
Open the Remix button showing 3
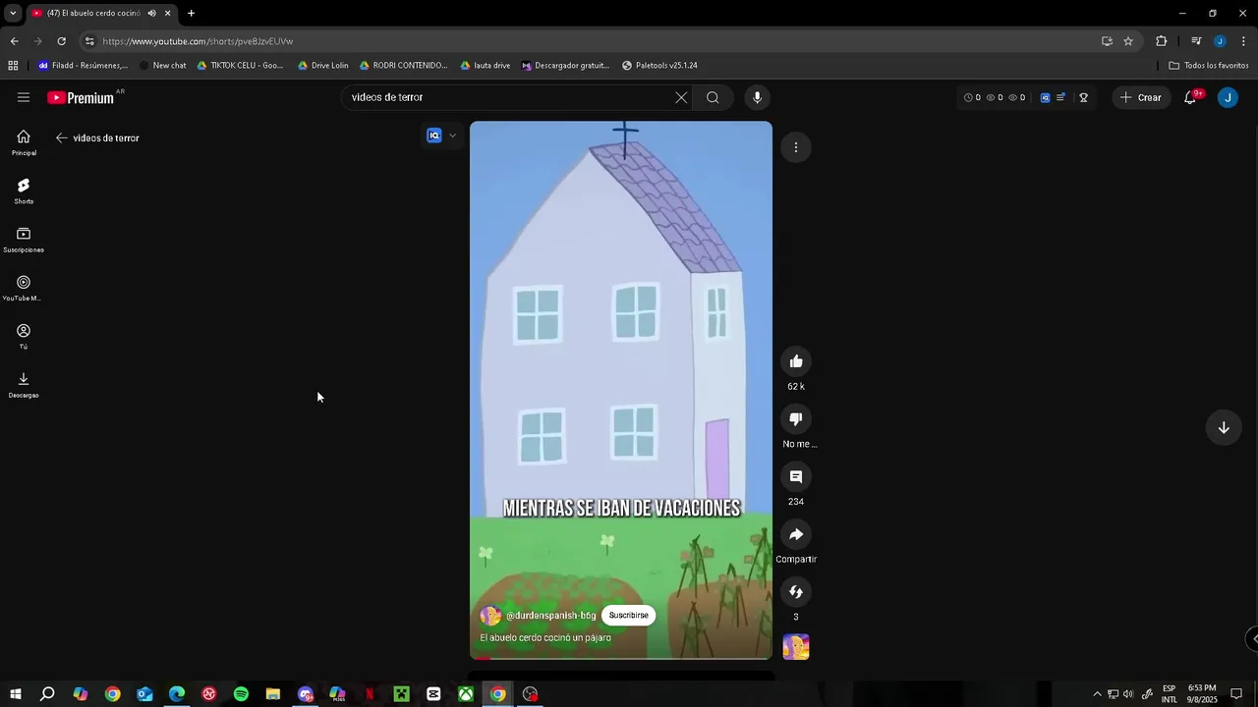(x=796, y=592)
